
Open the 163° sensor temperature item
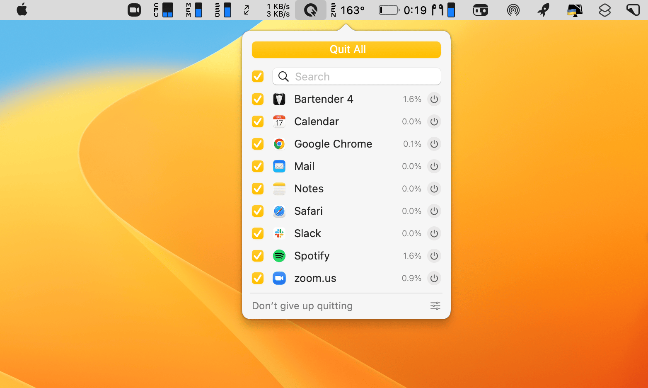(x=348, y=10)
